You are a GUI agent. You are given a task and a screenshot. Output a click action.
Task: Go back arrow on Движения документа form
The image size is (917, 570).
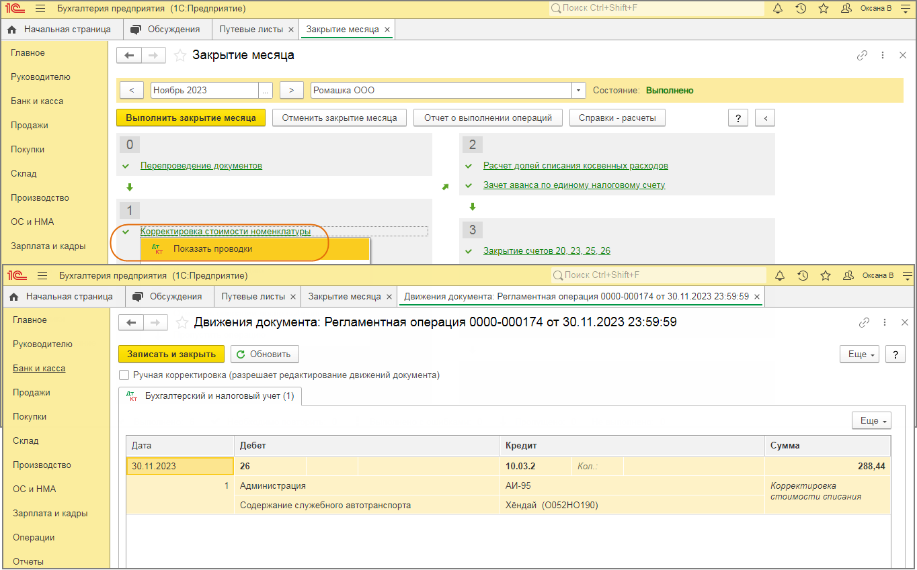click(131, 323)
